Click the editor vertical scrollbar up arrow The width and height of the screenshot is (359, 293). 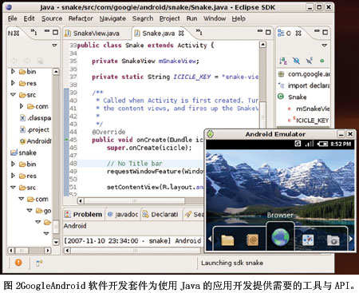pyautogui.click(x=262, y=45)
